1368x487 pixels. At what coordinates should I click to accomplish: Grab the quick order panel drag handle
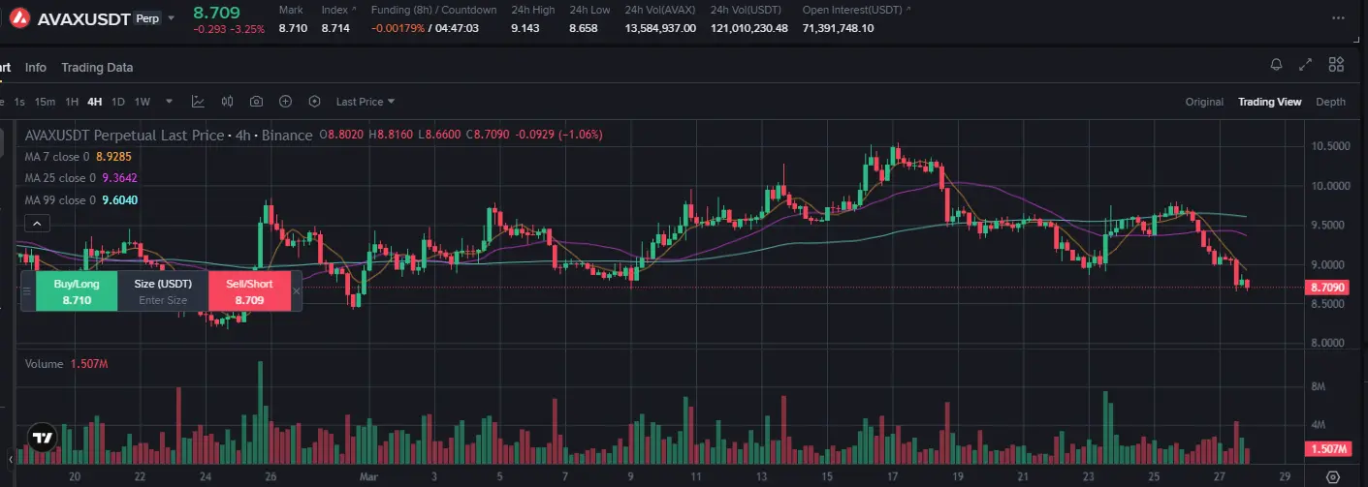point(28,290)
